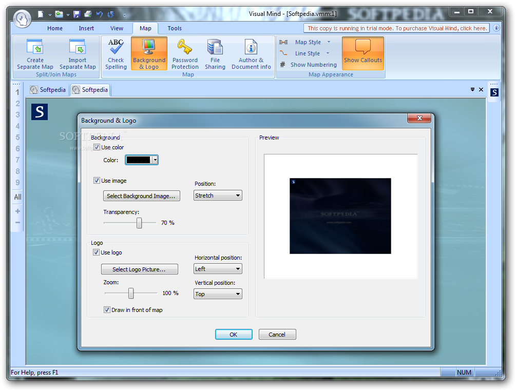The height and width of the screenshot is (391, 516).
Task: Switch to the second Softpedia document tab
Action: pyautogui.click(x=90, y=90)
